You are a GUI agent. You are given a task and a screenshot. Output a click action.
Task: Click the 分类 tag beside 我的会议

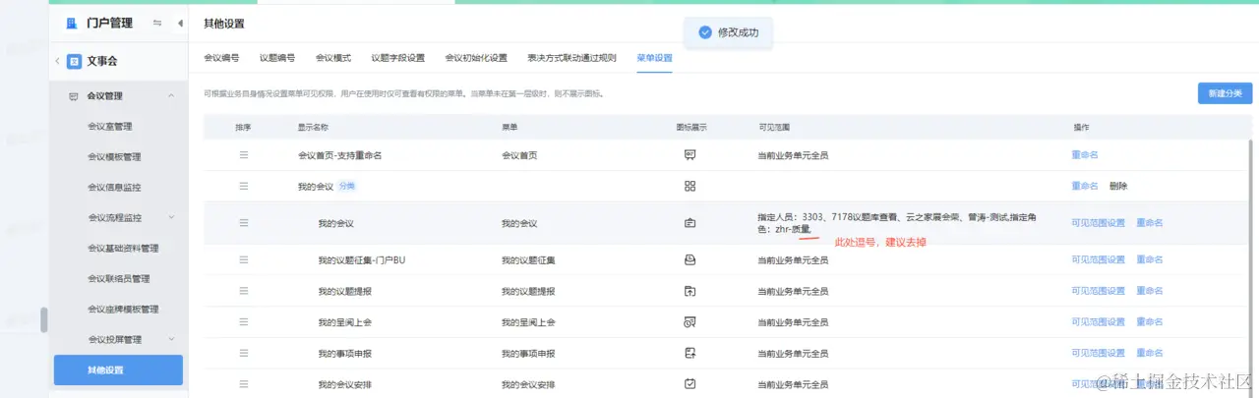[x=347, y=186]
